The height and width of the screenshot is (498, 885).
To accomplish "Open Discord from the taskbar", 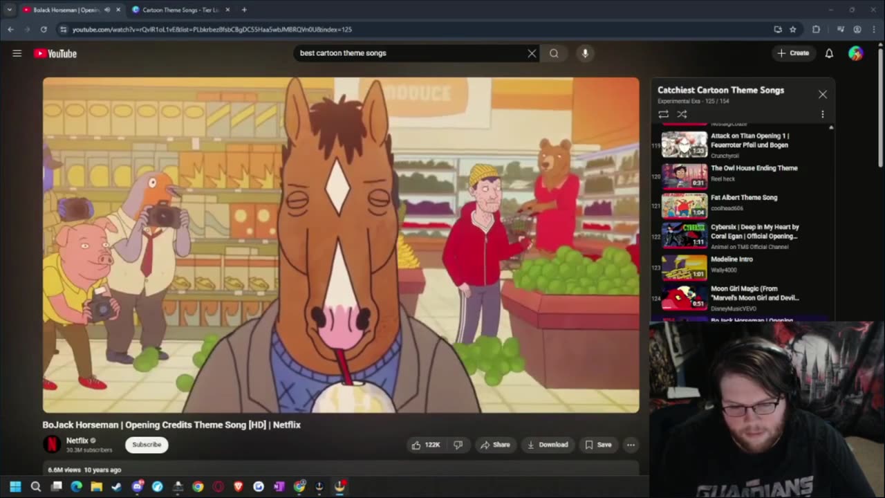I will [x=138, y=487].
